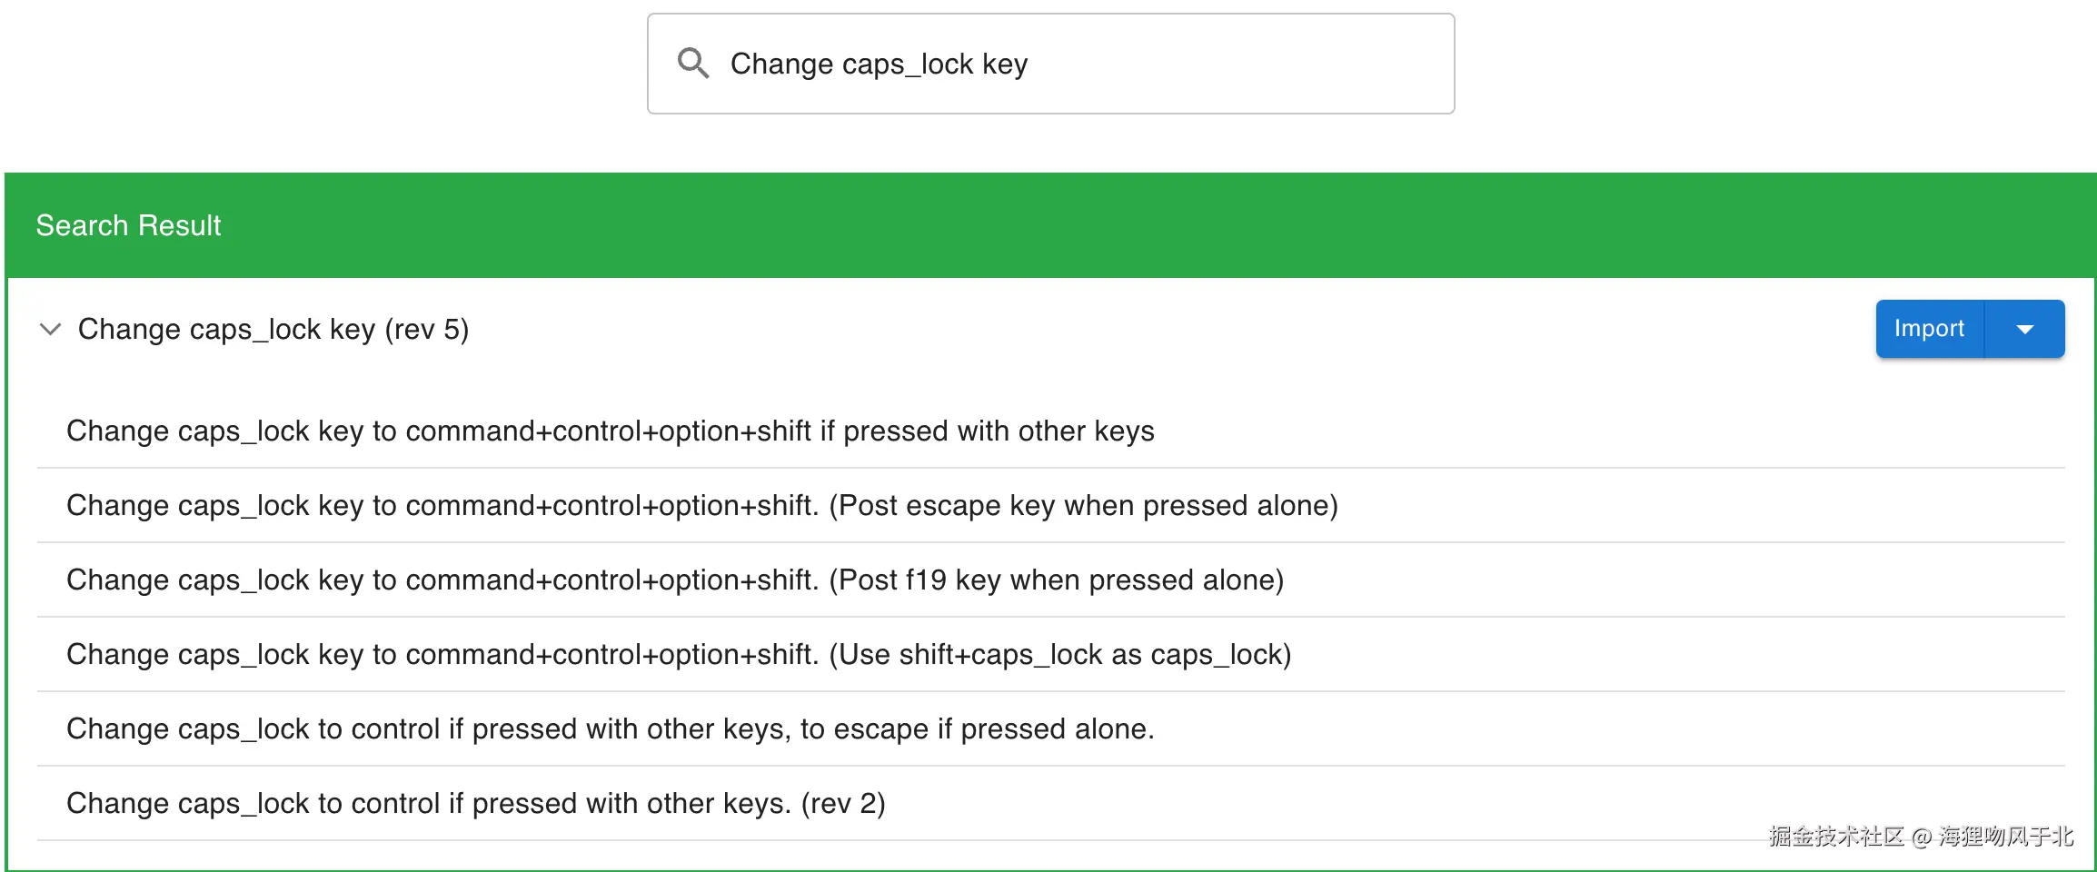Click empty area of green result banner
The height and width of the screenshot is (872, 2097).
(1090, 225)
